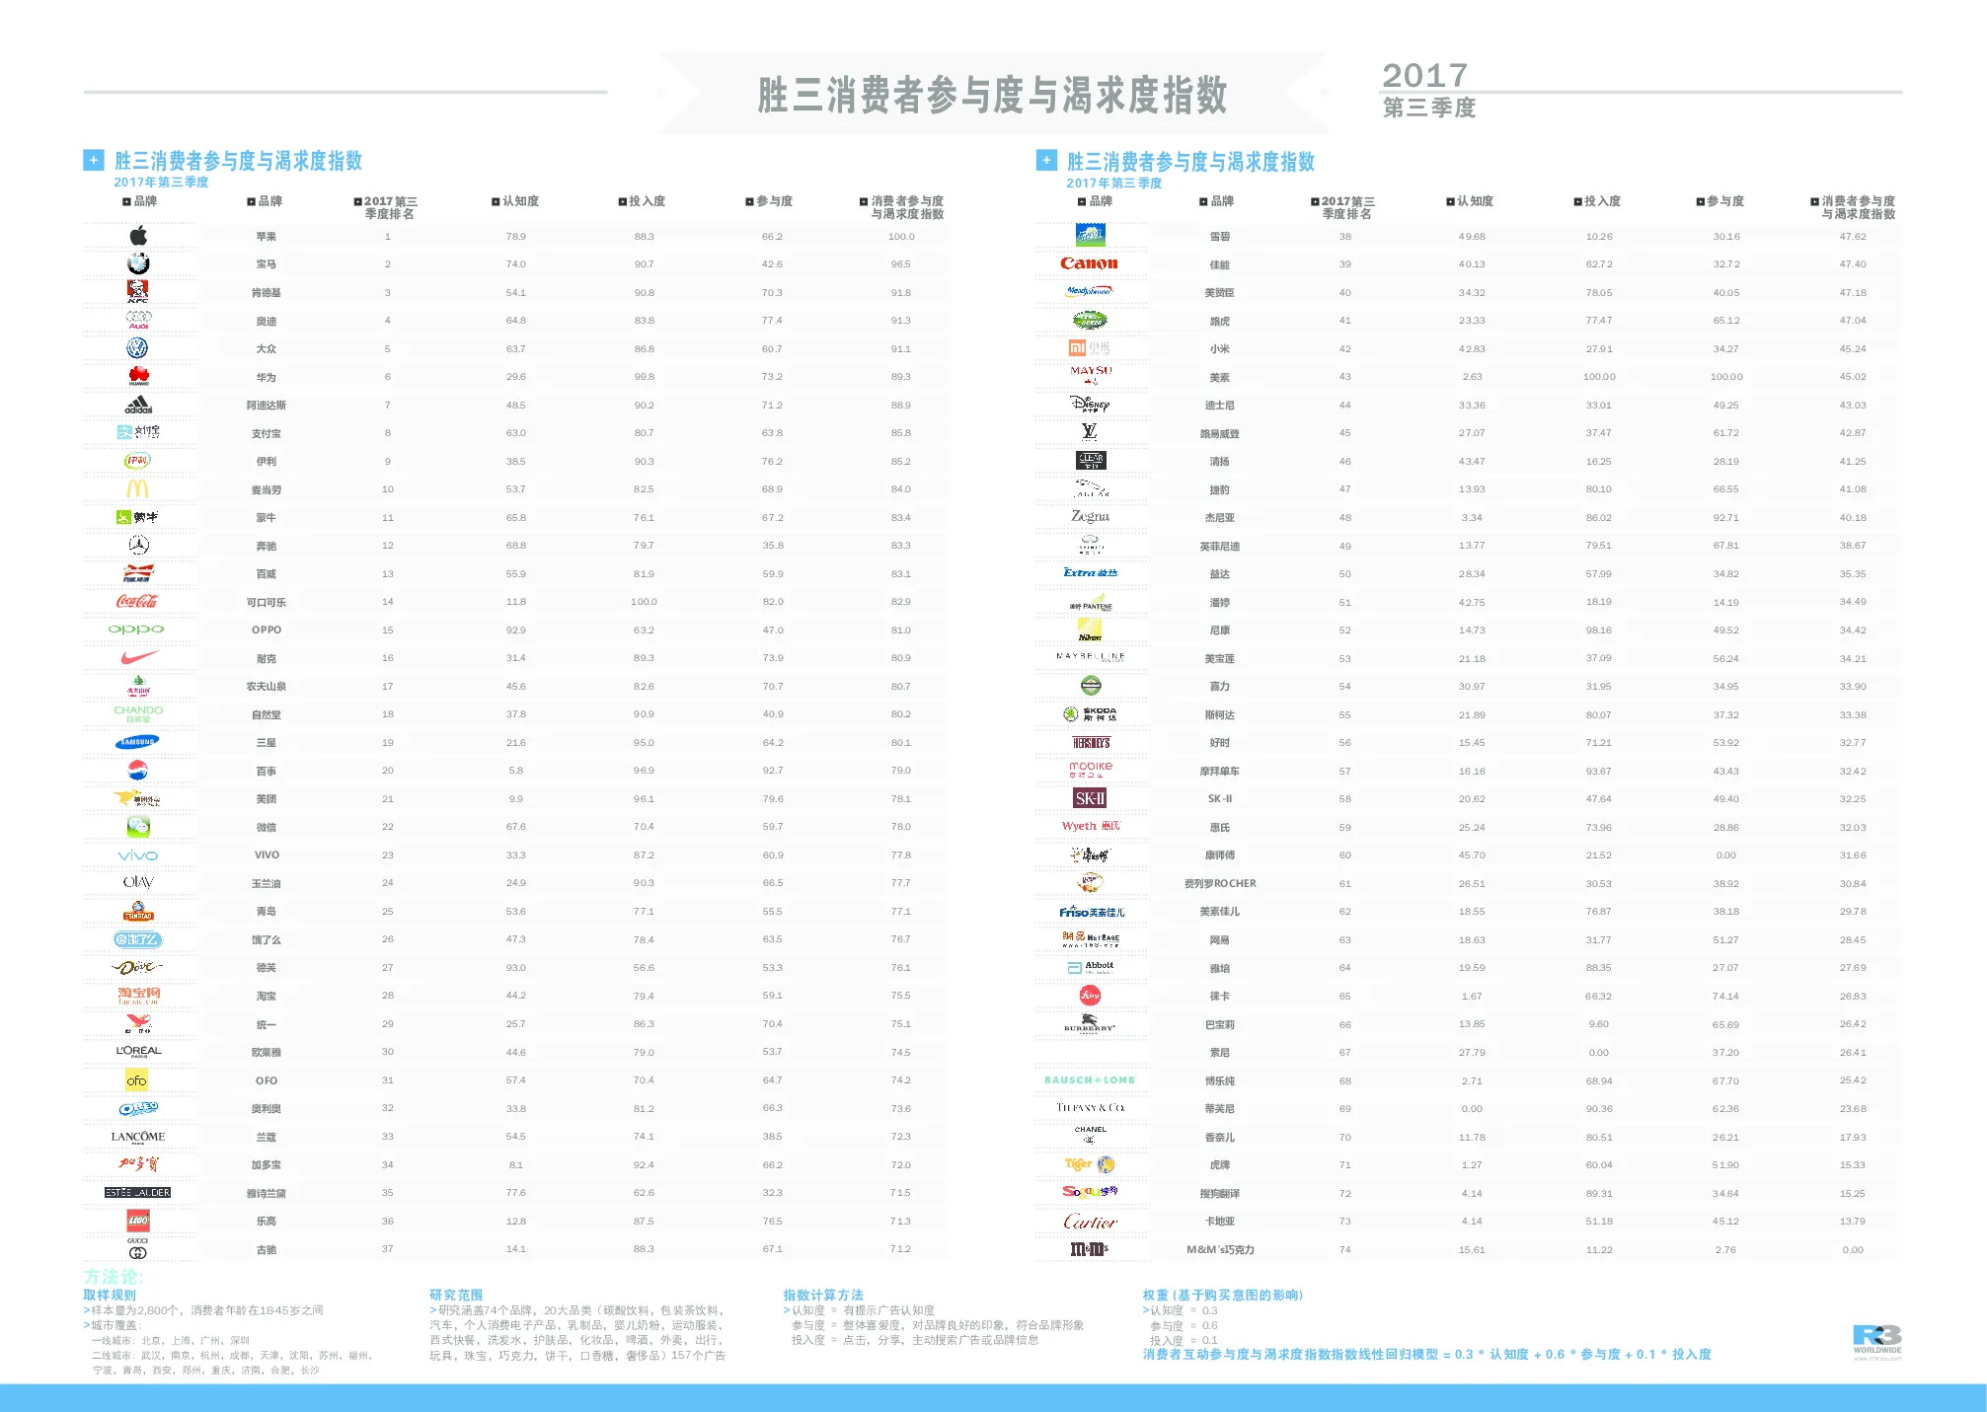The height and width of the screenshot is (1412, 1987).
Task: Select the red Huawei logo
Action: point(138,376)
